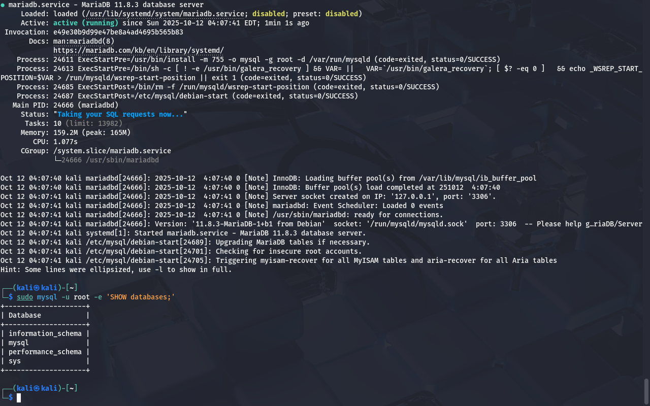Click the green service status dot

(3, 5)
